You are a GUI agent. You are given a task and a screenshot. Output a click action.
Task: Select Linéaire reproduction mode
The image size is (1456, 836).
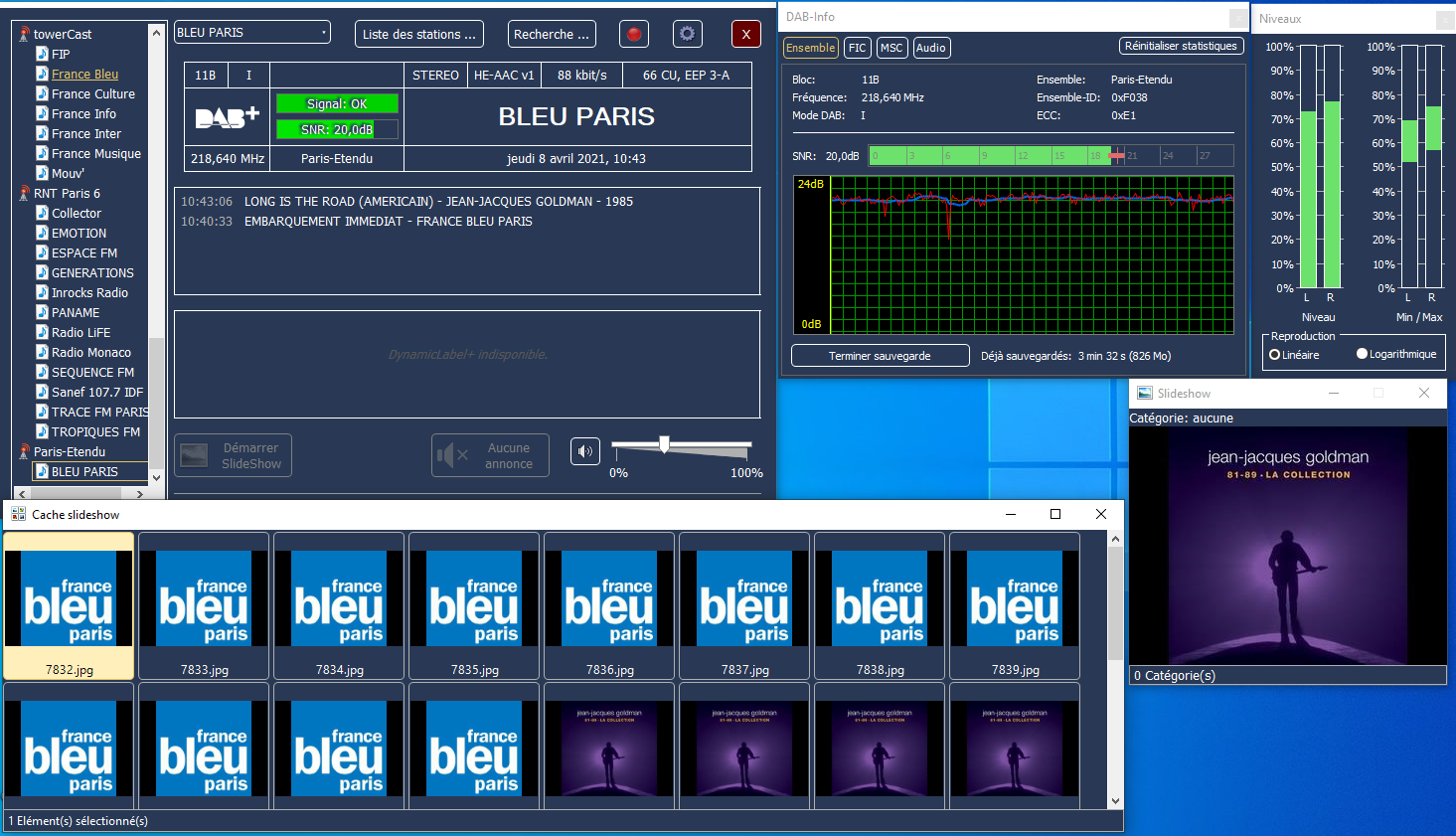(1274, 355)
